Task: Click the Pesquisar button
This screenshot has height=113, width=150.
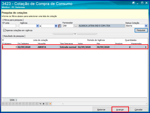Action: coord(141,30)
